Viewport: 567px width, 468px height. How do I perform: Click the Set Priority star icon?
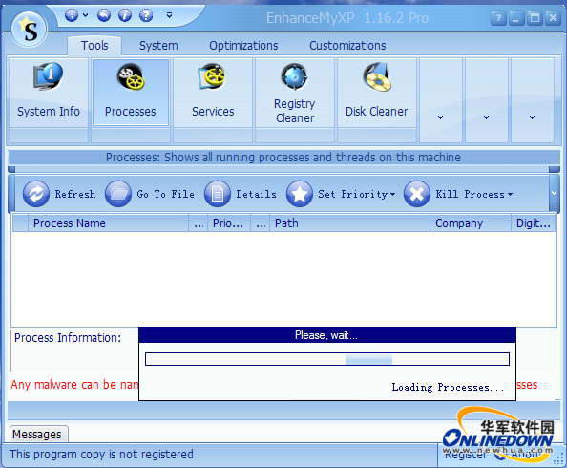point(300,194)
